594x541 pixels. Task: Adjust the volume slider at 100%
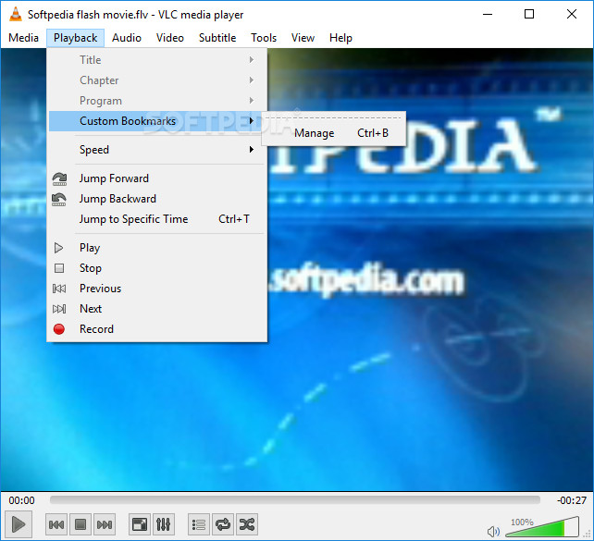coord(542,526)
